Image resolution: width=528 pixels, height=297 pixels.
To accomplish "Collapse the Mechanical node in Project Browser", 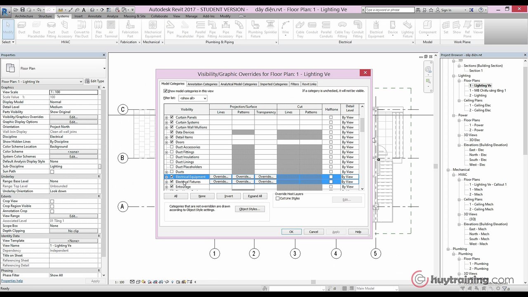I will pos(448,170).
